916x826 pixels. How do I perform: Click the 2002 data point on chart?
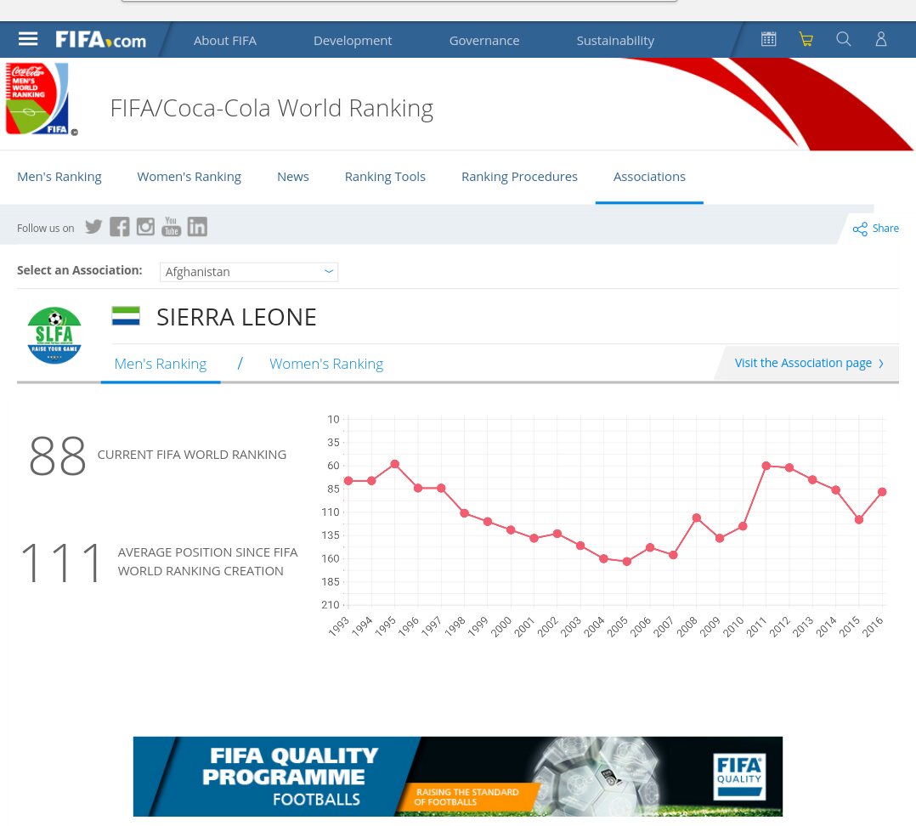point(557,534)
